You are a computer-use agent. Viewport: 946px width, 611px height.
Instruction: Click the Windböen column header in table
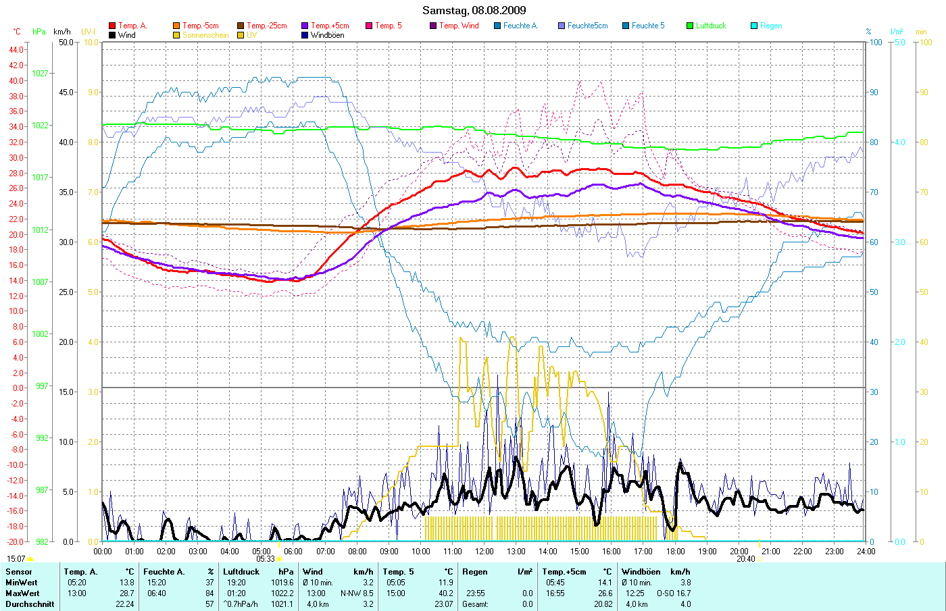point(641,572)
